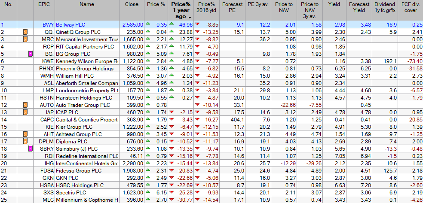Viewport: 423px width, 203px height.
Task: Select Millennium & Copthorne name cell
Action: tap(87, 200)
